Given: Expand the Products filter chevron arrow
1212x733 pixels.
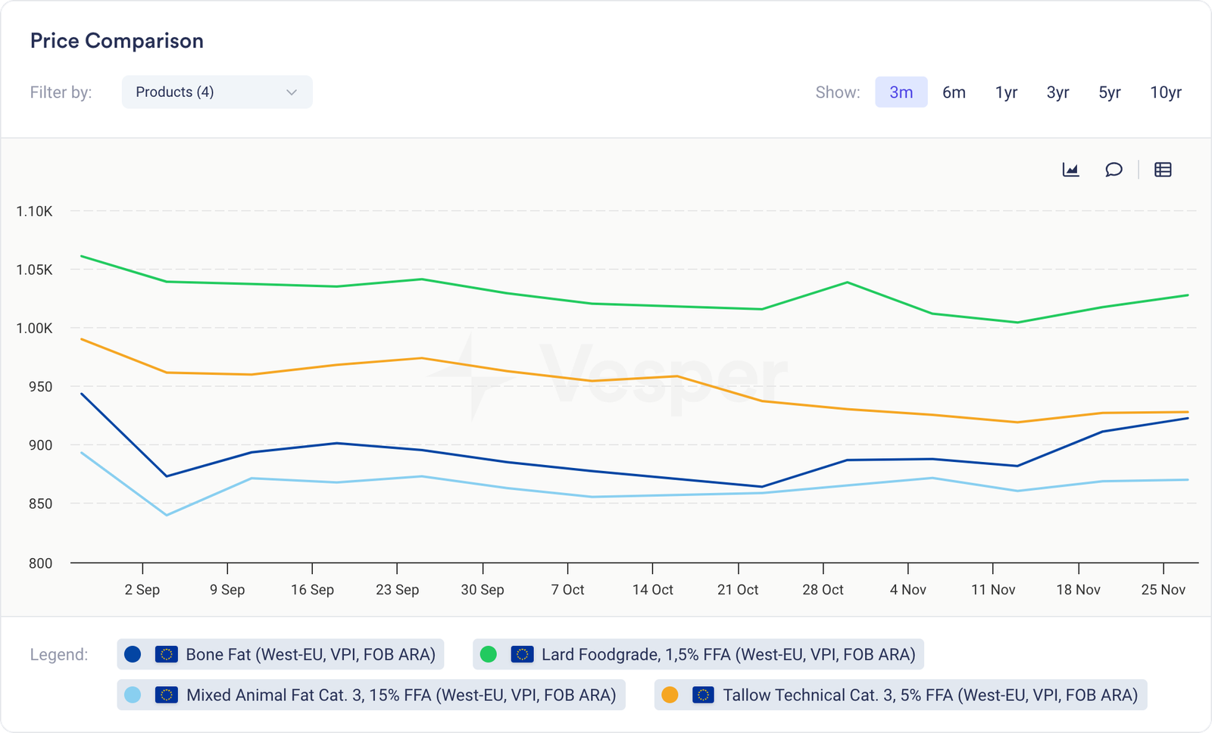Looking at the screenshot, I should click(292, 92).
